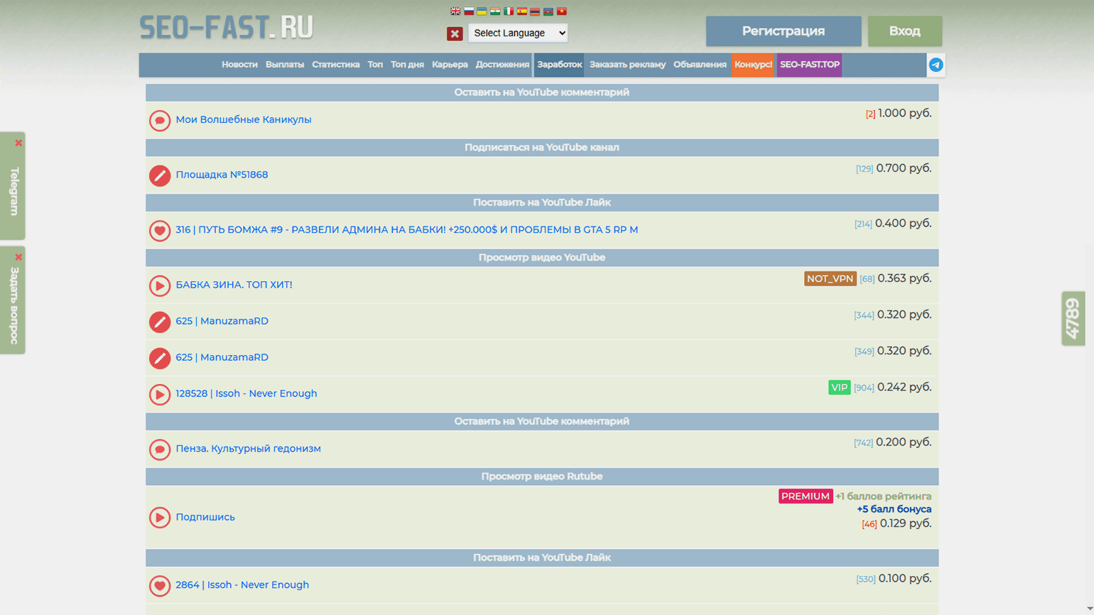
Task: Open the Конкурс! tab
Action: click(753, 65)
